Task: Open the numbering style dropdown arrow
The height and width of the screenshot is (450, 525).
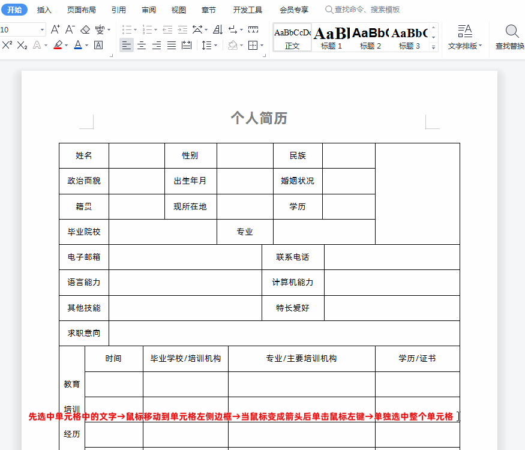Action: (155, 30)
